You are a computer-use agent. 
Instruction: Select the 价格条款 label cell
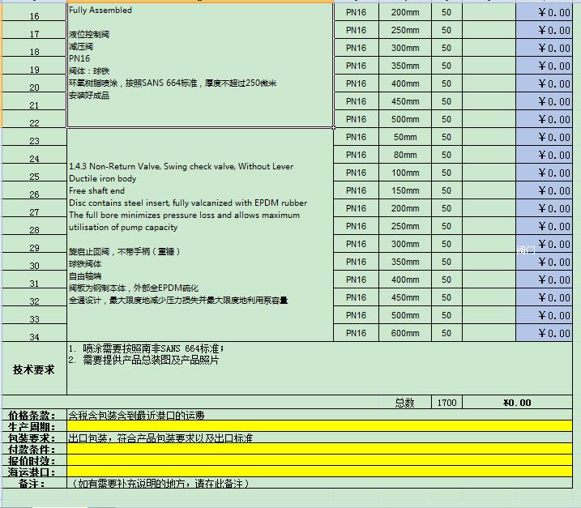(33, 415)
